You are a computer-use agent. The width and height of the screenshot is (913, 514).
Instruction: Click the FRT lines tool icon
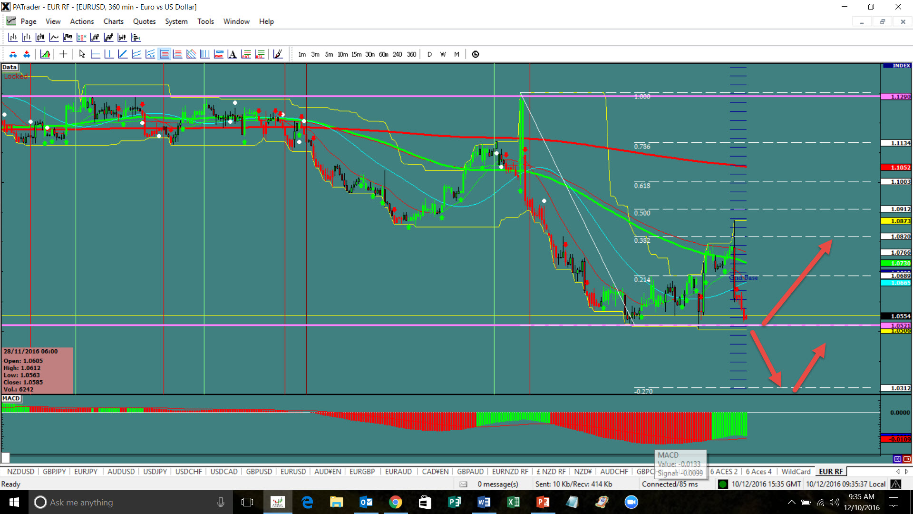point(246,54)
